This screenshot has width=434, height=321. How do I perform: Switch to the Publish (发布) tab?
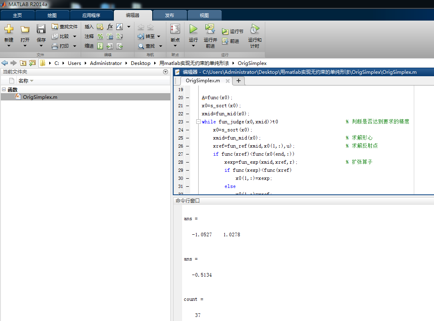(170, 15)
